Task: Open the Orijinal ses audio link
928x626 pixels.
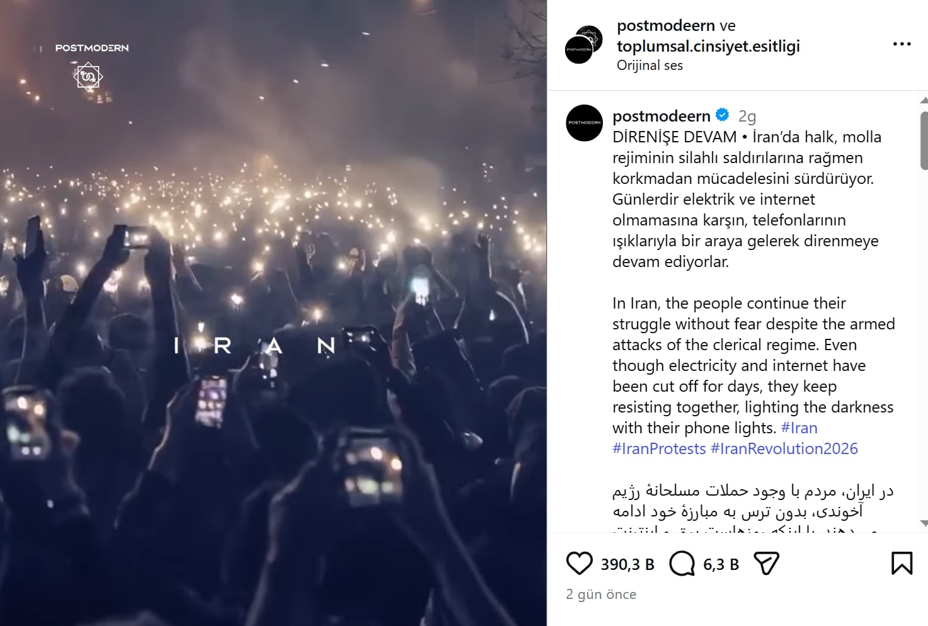Action: point(650,65)
